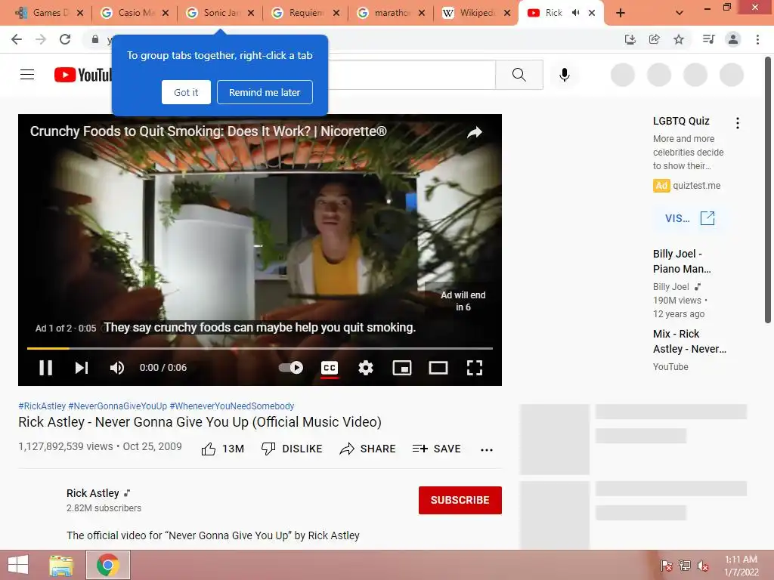Click the DISLIKE button

[x=292, y=449]
